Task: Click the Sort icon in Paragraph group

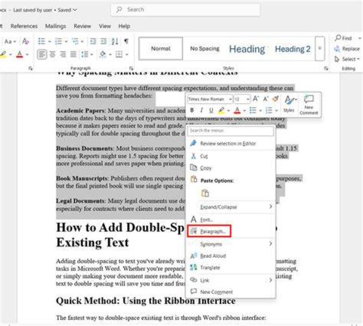Action: (x=115, y=41)
